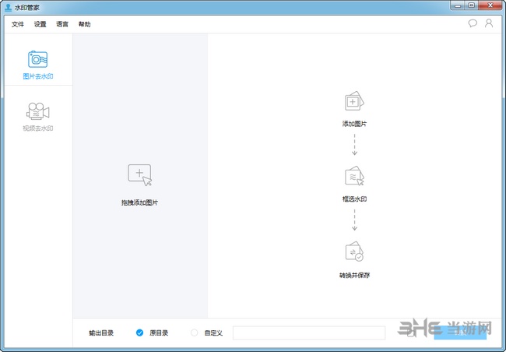Select the 原目录 radio button
Viewport: 506px width, 352px height.
139,333
